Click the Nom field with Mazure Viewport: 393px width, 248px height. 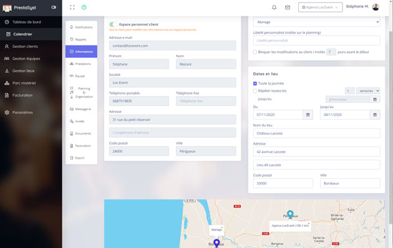(206, 64)
